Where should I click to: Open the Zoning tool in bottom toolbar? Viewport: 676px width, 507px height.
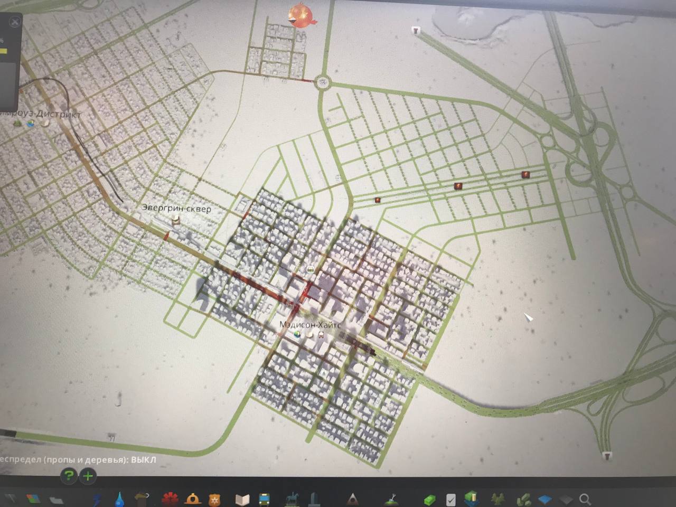(x=33, y=499)
